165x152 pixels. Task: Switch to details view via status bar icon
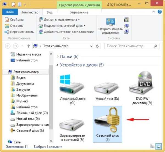pos(152,146)
